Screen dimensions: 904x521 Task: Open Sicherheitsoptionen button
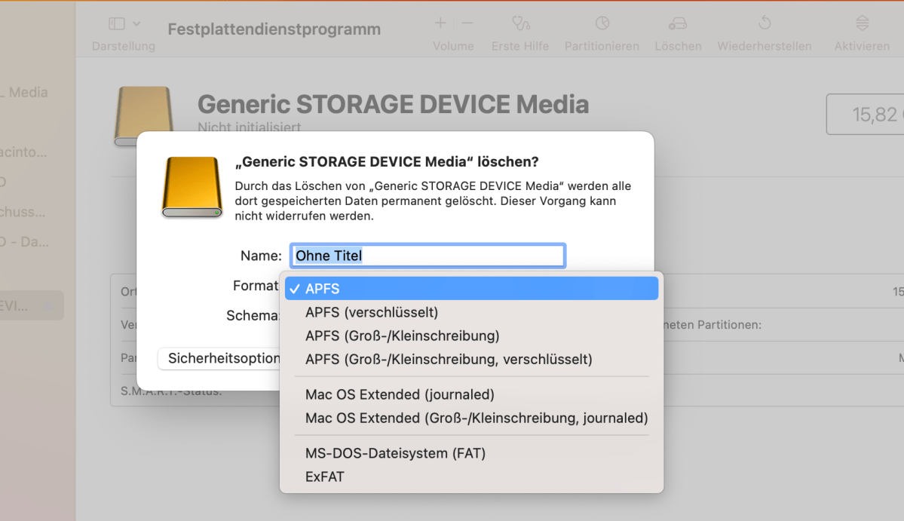[219, 358]
